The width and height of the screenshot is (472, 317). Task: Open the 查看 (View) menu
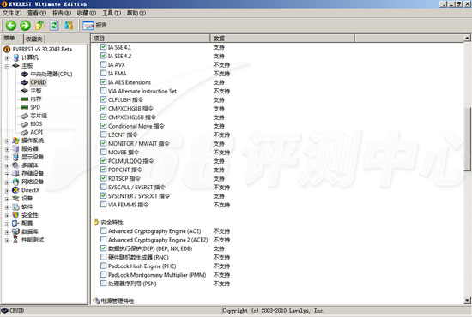point(37,13)
